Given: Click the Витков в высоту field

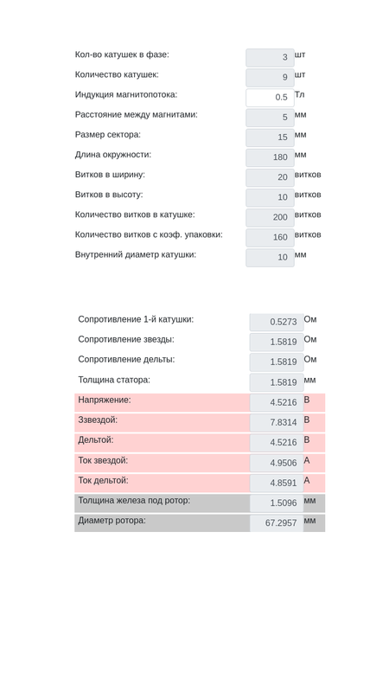Looking at the screenshot, I should point(270,198).
